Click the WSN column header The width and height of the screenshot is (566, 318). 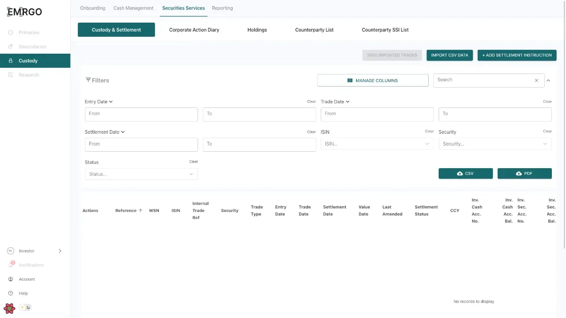coord(154,211)
